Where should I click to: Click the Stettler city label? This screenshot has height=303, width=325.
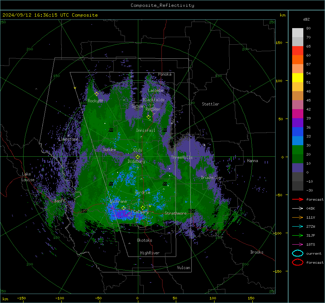click(x=211, y=104)
